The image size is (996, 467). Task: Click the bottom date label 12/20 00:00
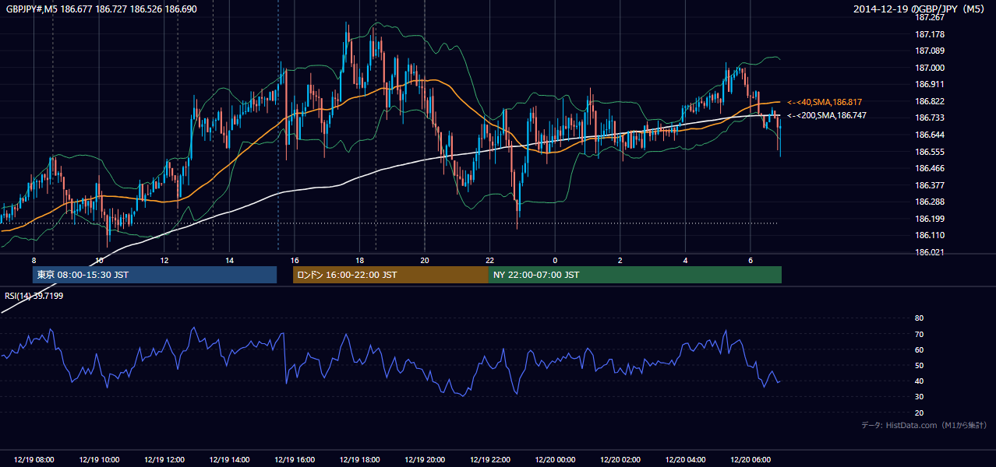pyautogui.click(x=555, y=460)
